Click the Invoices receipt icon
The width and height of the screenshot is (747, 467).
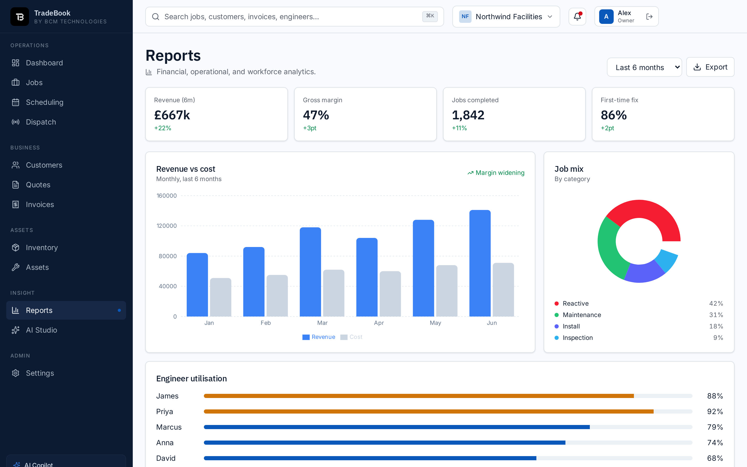(x=16, y=204)
